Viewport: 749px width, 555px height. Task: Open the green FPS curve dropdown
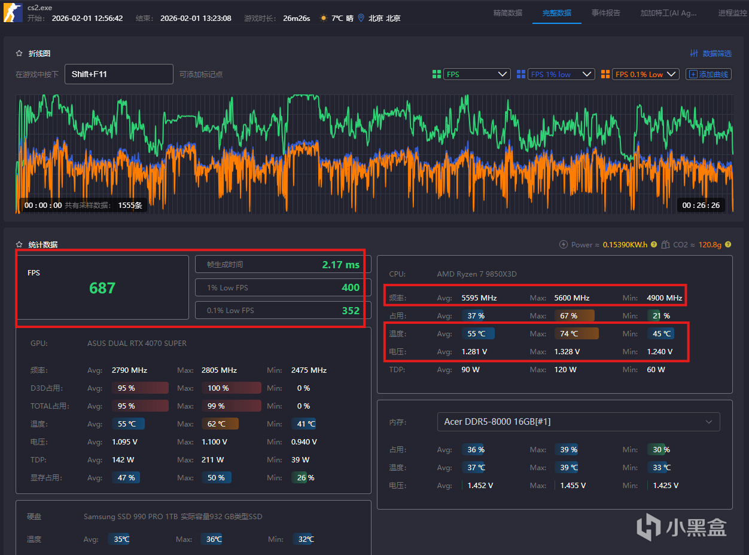click(477, 74)
